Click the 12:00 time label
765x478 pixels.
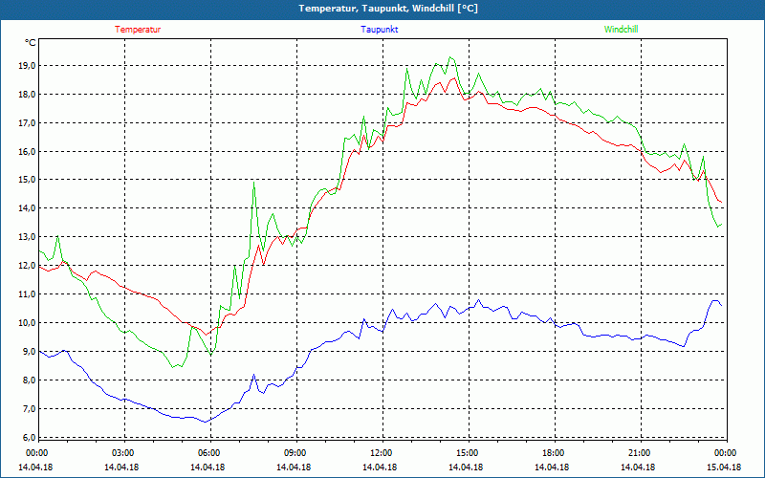[x=380, y=453]
